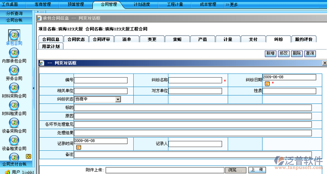
Task: Click the 纠纷名称 input field
Action: (x=195, y=80)
